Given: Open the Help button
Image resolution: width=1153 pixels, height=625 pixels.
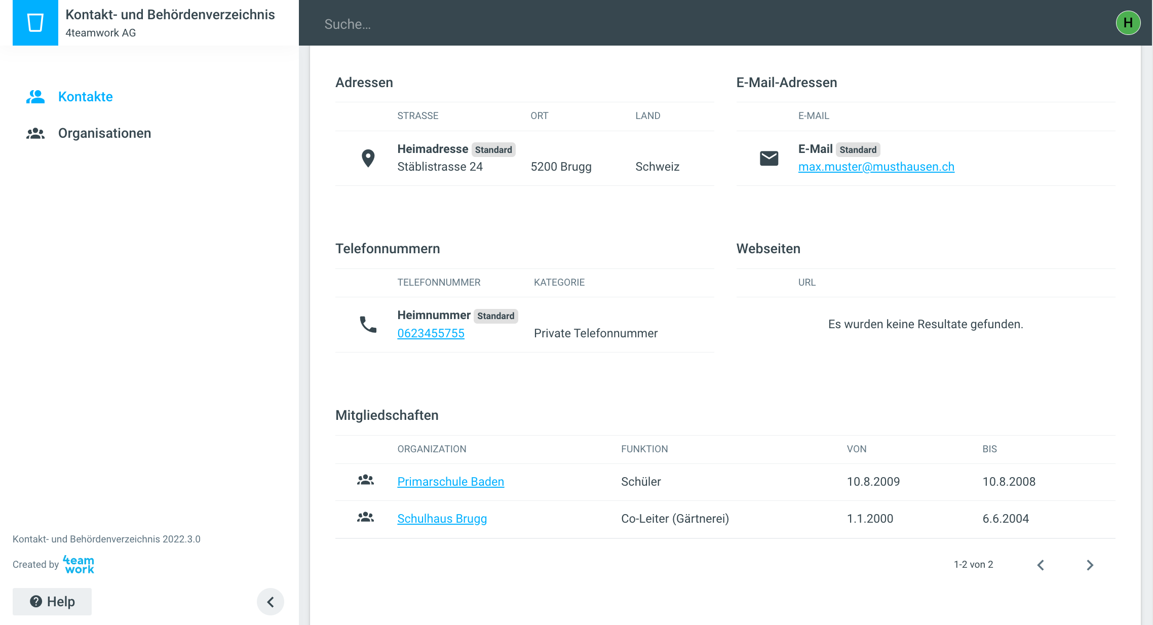Looking at the screenshot, I should [x=52, y=602].
